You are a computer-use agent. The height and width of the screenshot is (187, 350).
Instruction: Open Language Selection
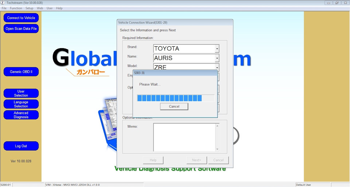click(x=21, y=104)
